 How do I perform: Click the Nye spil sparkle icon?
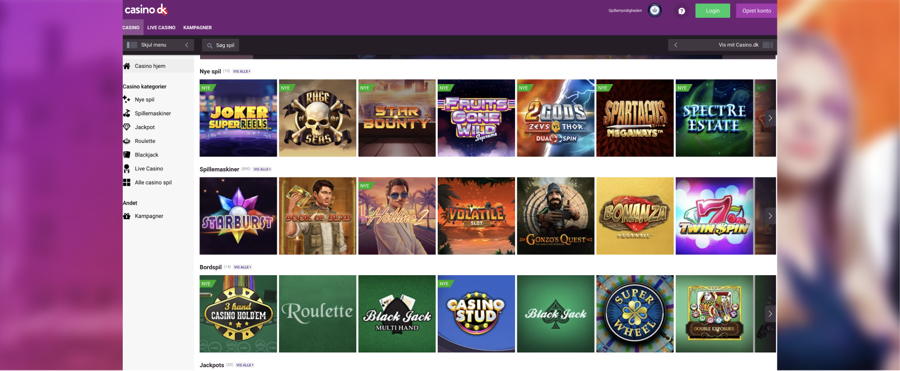[127, 100]
